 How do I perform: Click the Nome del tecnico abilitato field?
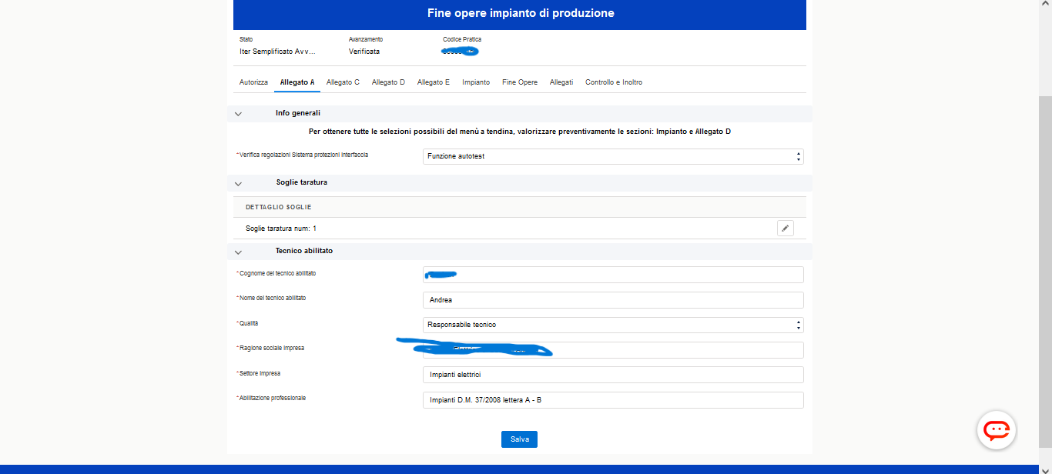click(612, 300)
